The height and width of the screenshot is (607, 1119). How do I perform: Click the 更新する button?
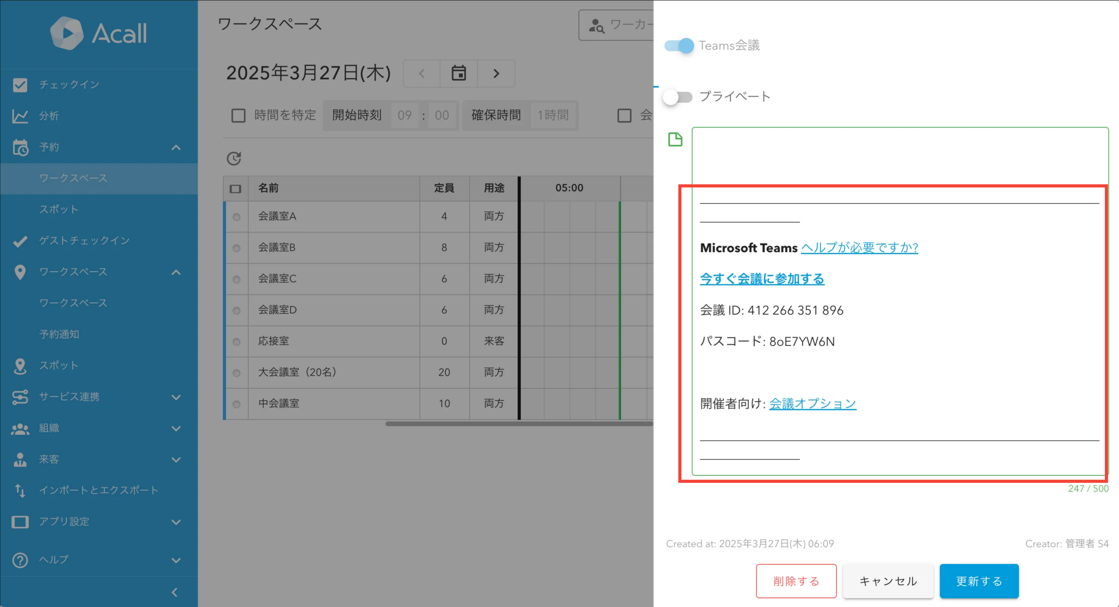(x=979, y=581)
